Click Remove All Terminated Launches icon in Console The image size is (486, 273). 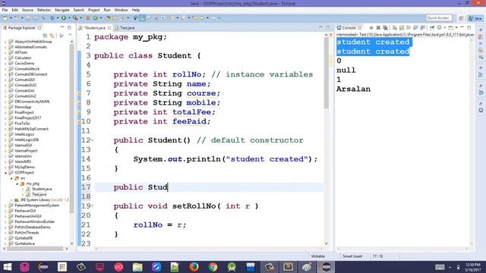[385, 27]
